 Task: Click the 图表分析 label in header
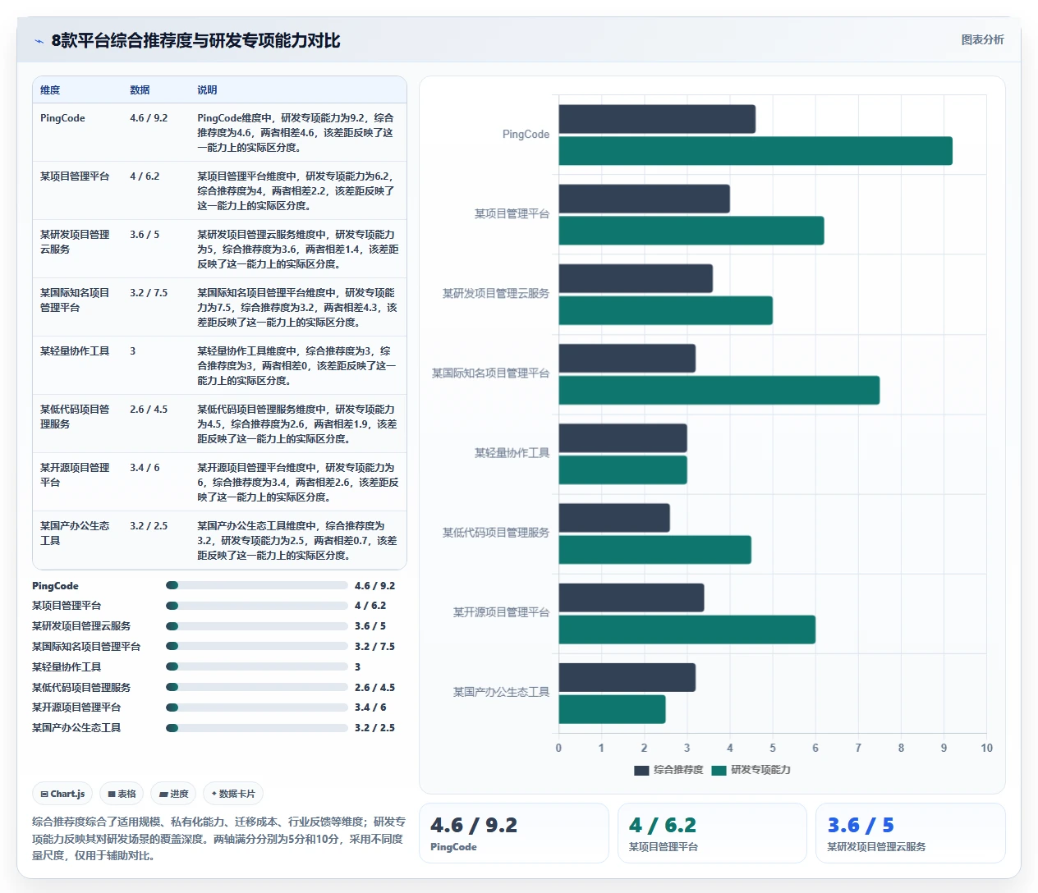982,39
